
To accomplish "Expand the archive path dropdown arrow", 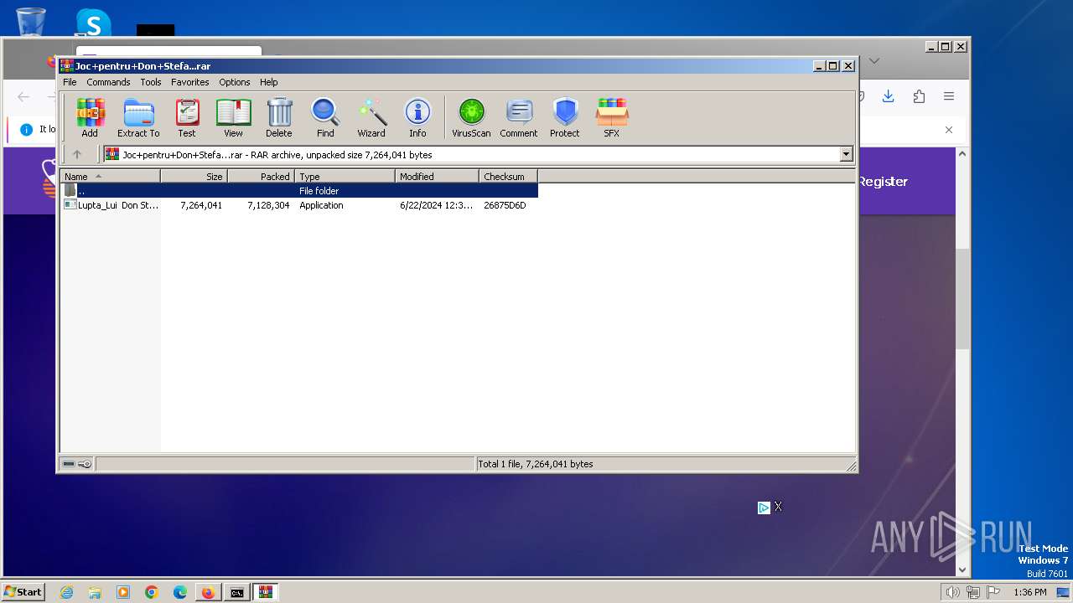I will point(846,154).
